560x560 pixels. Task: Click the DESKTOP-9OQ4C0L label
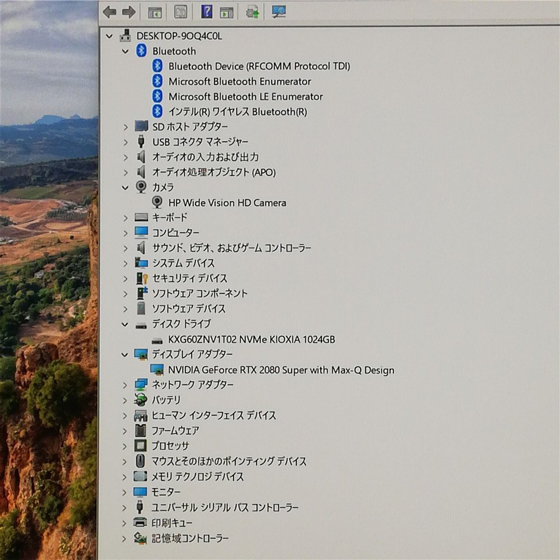pyautogui.click(x=179, y=36)
